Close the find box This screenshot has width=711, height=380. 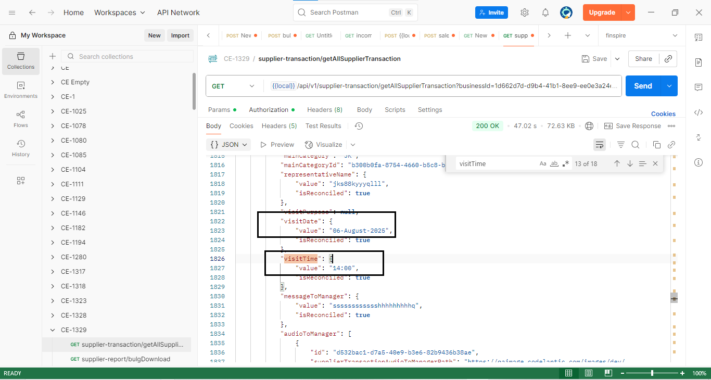pyautogui.click(x=655, y=163)
